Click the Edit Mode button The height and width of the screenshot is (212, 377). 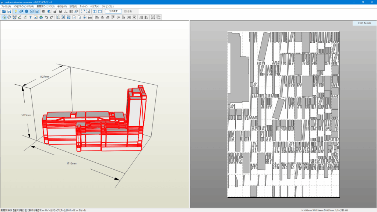[364, 23]
